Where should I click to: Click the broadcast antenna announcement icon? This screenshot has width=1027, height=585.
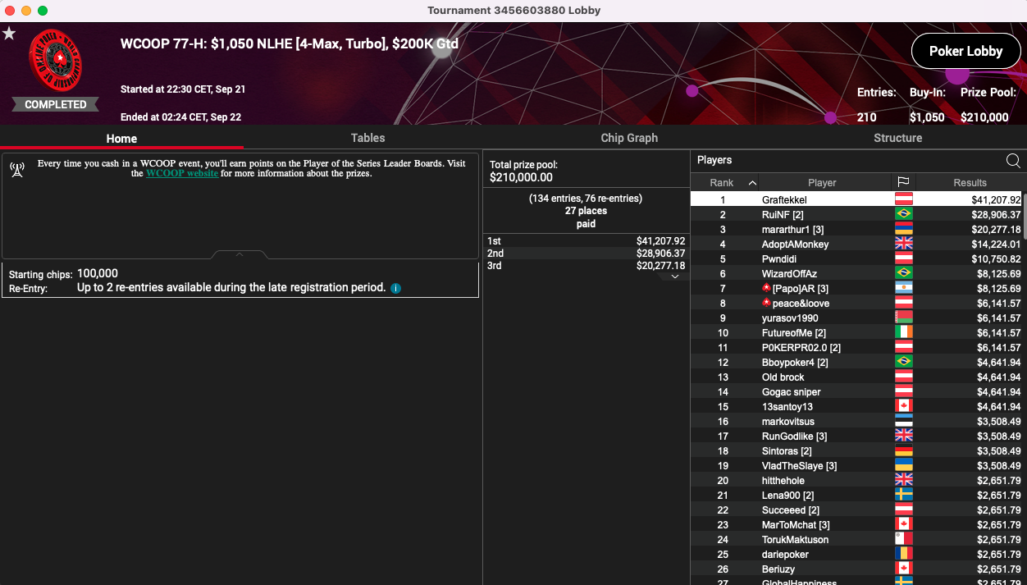point(17,170)
